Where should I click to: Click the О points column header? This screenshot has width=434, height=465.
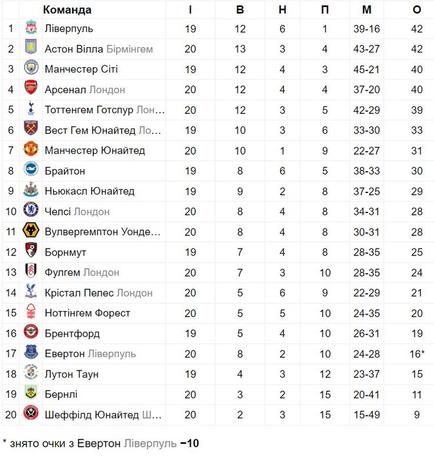point(417,10)
